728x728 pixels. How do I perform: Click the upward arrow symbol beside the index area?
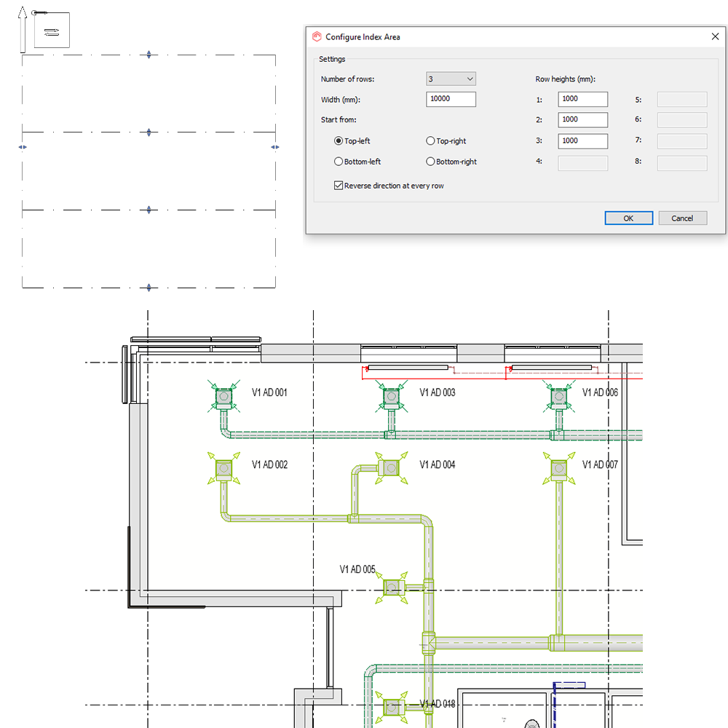pos(23,29)
